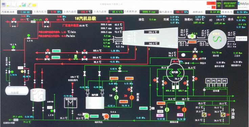Click the 2# condensate pump orange symbol
Viewport: 249px width, 127px height.
point(184,109)
